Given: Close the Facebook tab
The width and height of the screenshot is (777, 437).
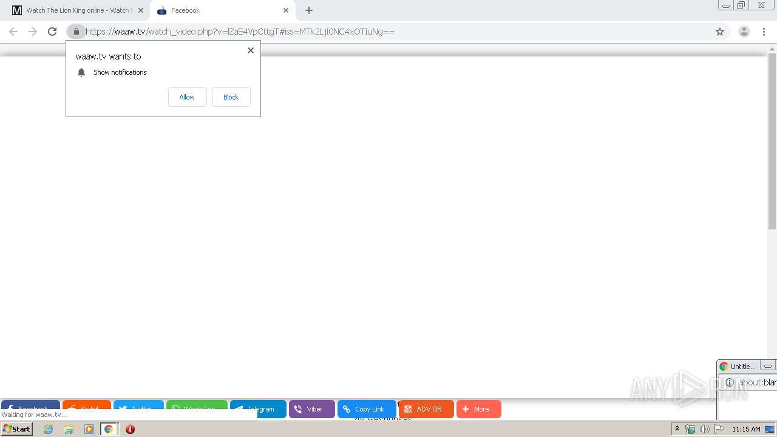Looking at the screenshot, I should point(285,10).
